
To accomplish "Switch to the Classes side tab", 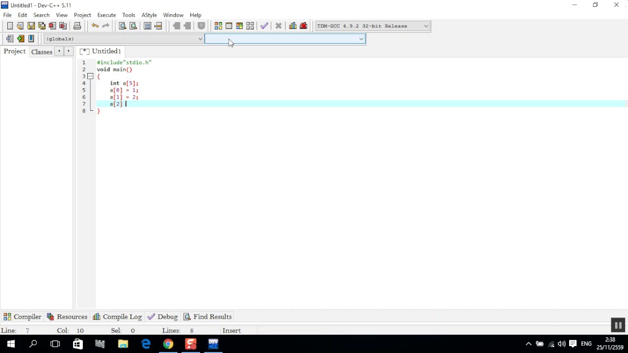I will [x=42, y=52].
